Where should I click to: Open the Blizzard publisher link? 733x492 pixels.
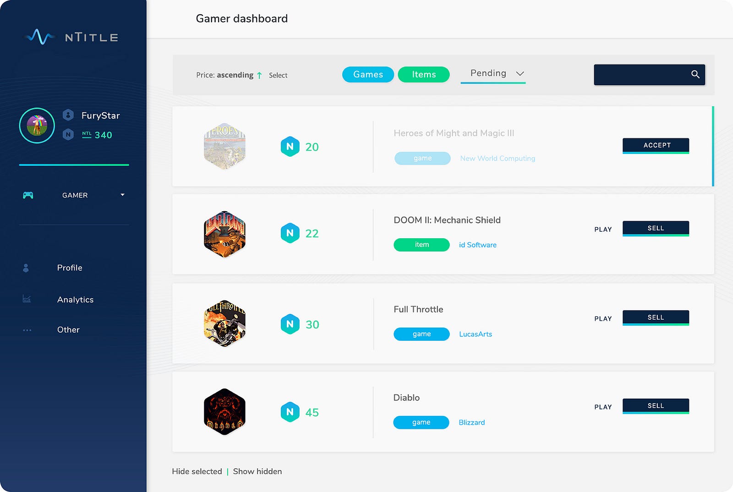pos(471,422)
